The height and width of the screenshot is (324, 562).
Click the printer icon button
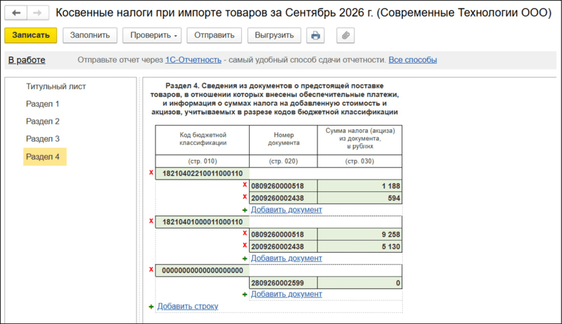315,35
